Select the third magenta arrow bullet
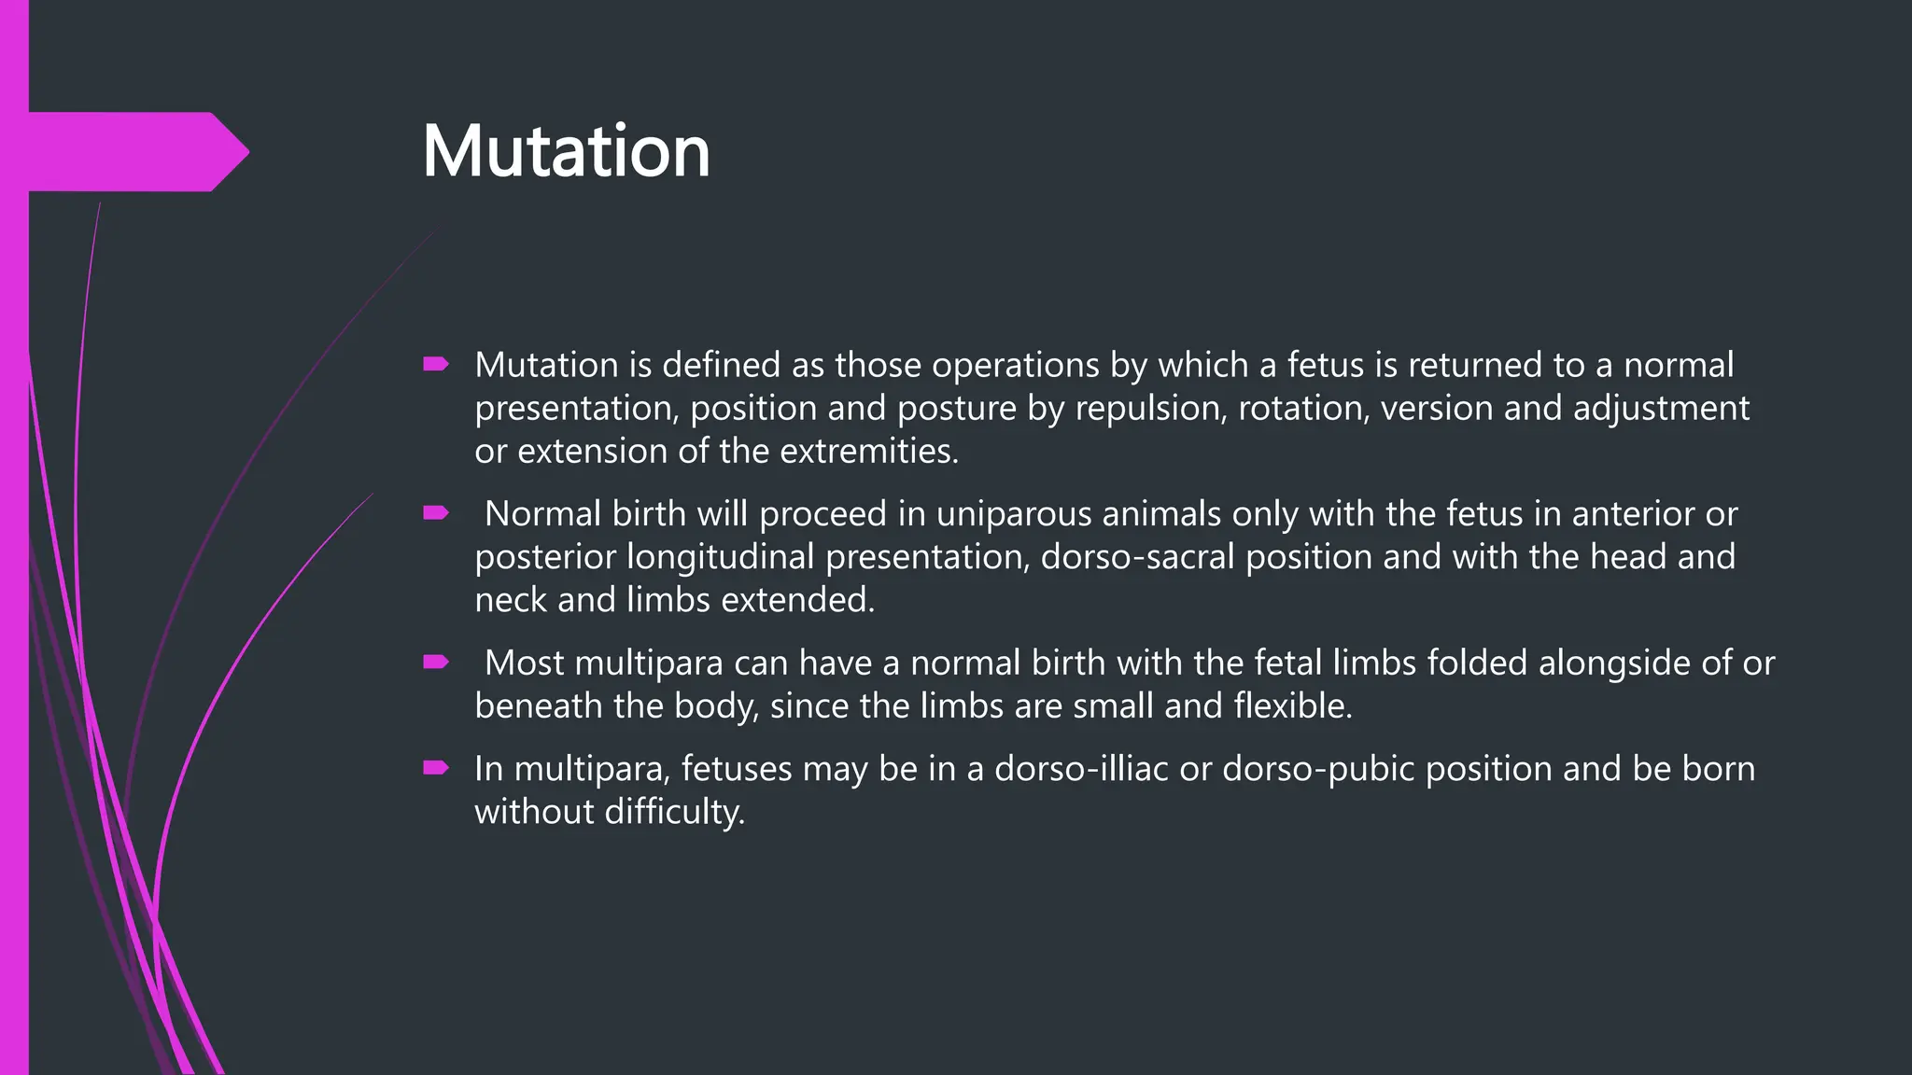Screen dimensions: 1912x1075 pyautogui.click(x=436, y=662)
